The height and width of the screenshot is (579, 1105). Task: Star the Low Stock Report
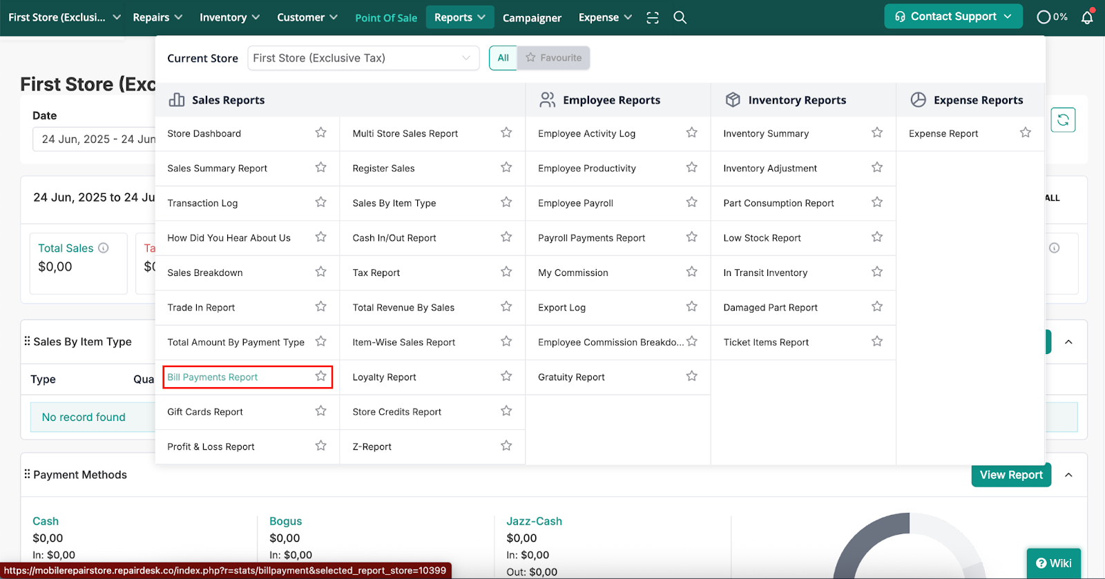tap(877, 237)
